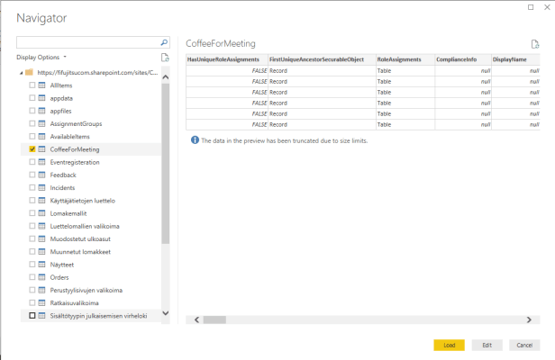Screen dimensions: 555x360
Task: Close the Navigator dialog
Action: coord(547,7)
